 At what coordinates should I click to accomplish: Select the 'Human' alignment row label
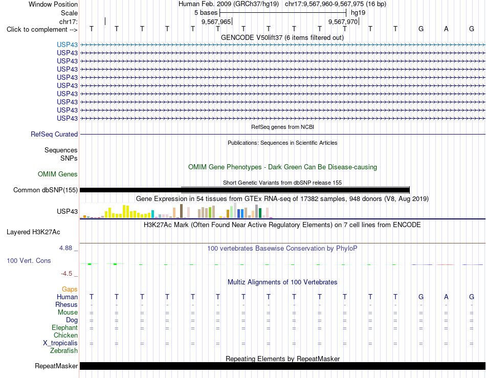coord(67,297)
